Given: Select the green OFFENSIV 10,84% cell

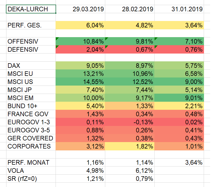Looking at the screenshot, I should (x=81, y=41).
